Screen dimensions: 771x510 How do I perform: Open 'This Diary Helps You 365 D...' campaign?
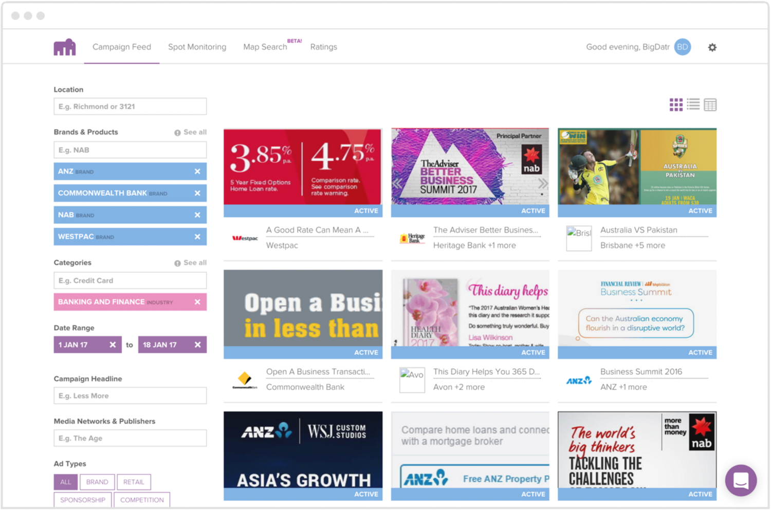(x=486, y=372)
